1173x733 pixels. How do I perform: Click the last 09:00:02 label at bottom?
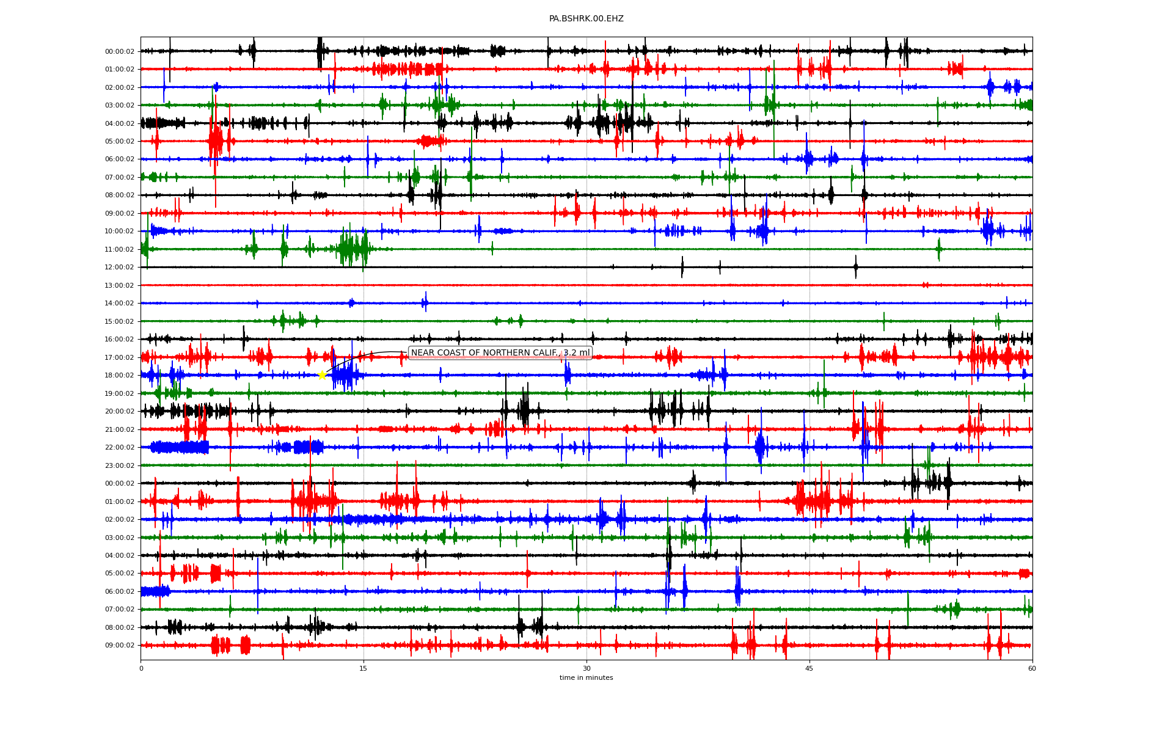(119, 646)
